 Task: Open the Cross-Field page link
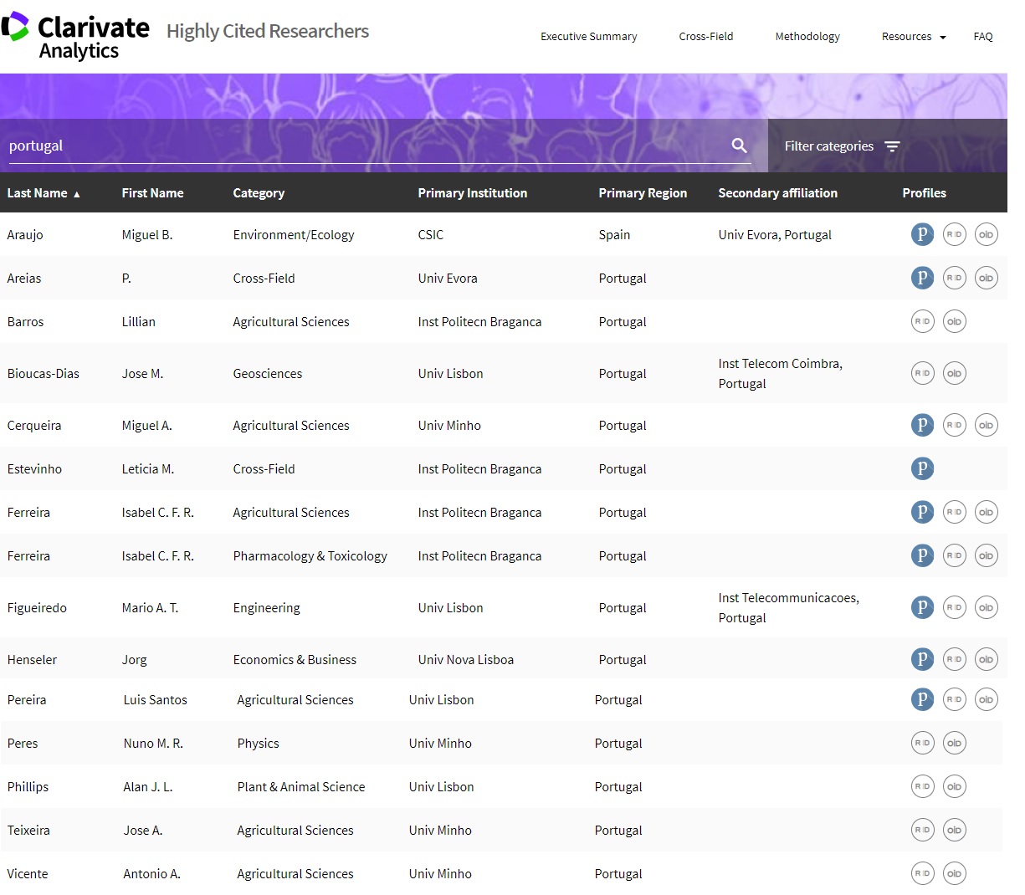coord(705,37)
